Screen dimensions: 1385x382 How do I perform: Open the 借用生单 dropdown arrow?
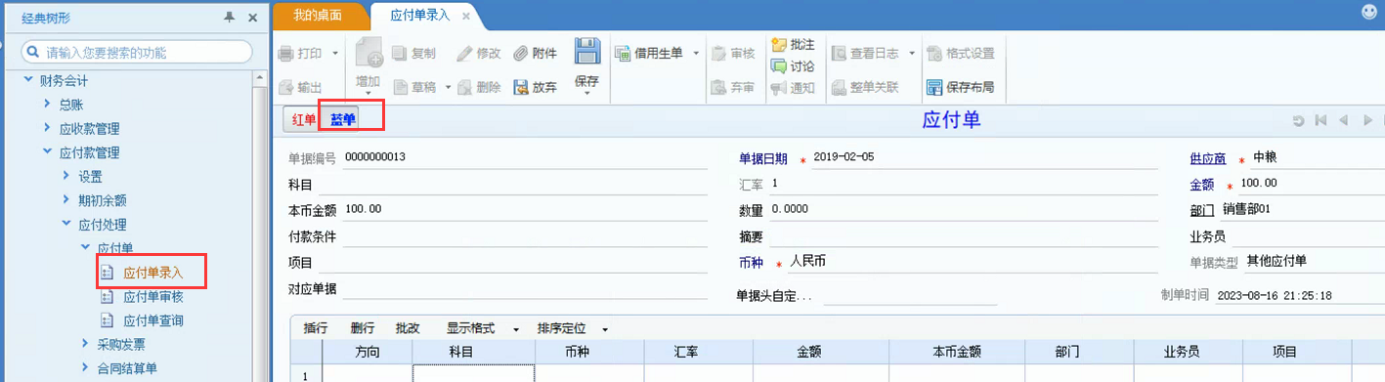pos(696,53)
